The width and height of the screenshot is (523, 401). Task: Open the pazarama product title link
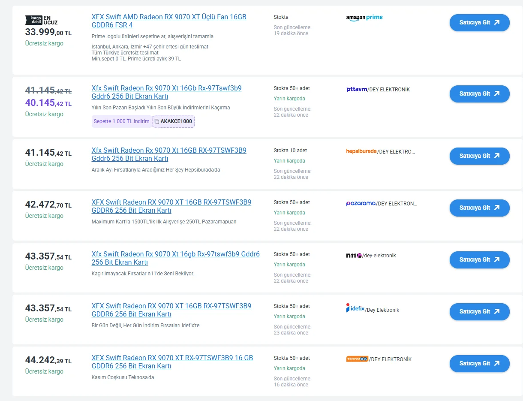pos(171,206)
